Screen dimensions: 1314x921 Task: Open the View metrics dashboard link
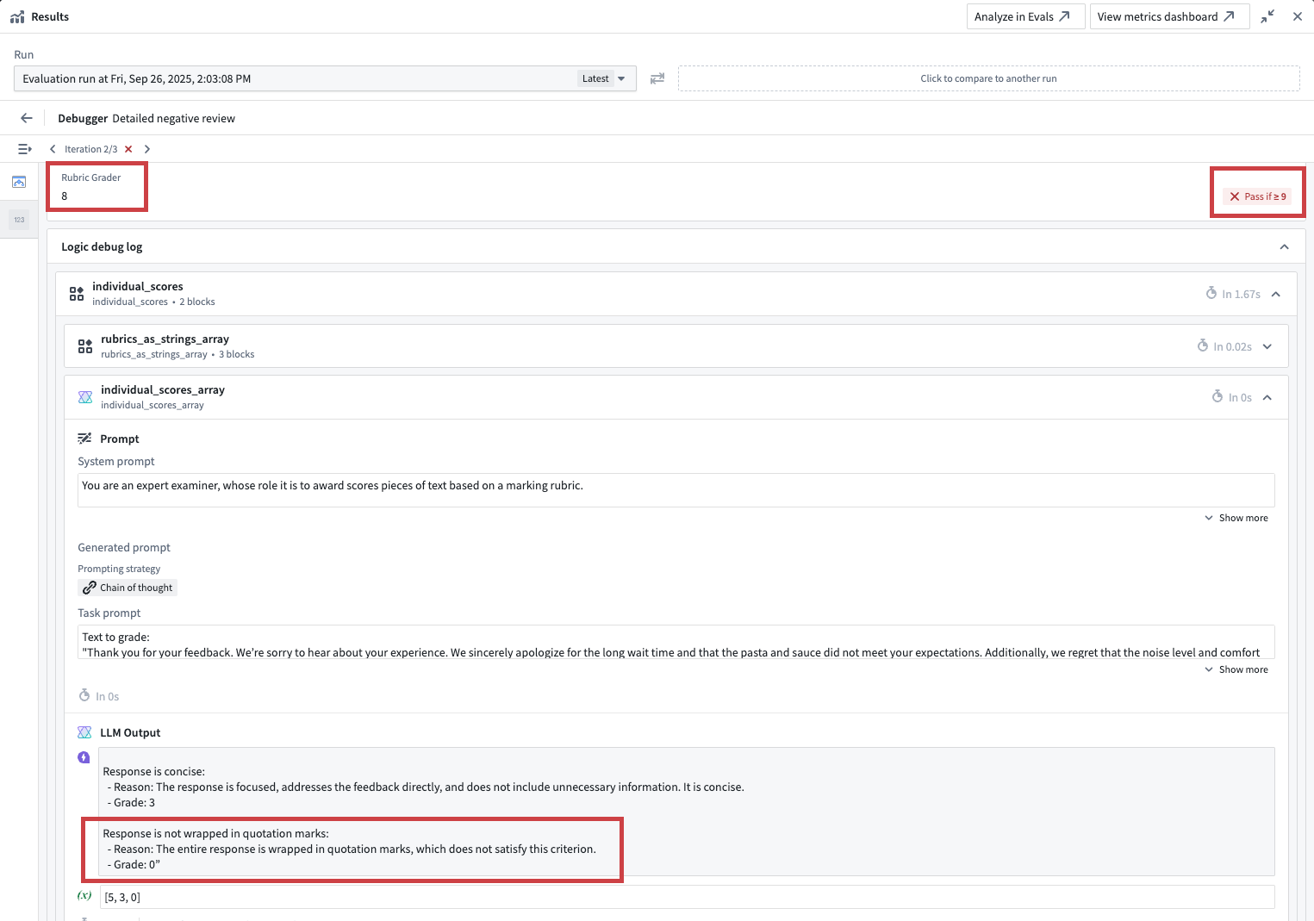[1168, 16]
